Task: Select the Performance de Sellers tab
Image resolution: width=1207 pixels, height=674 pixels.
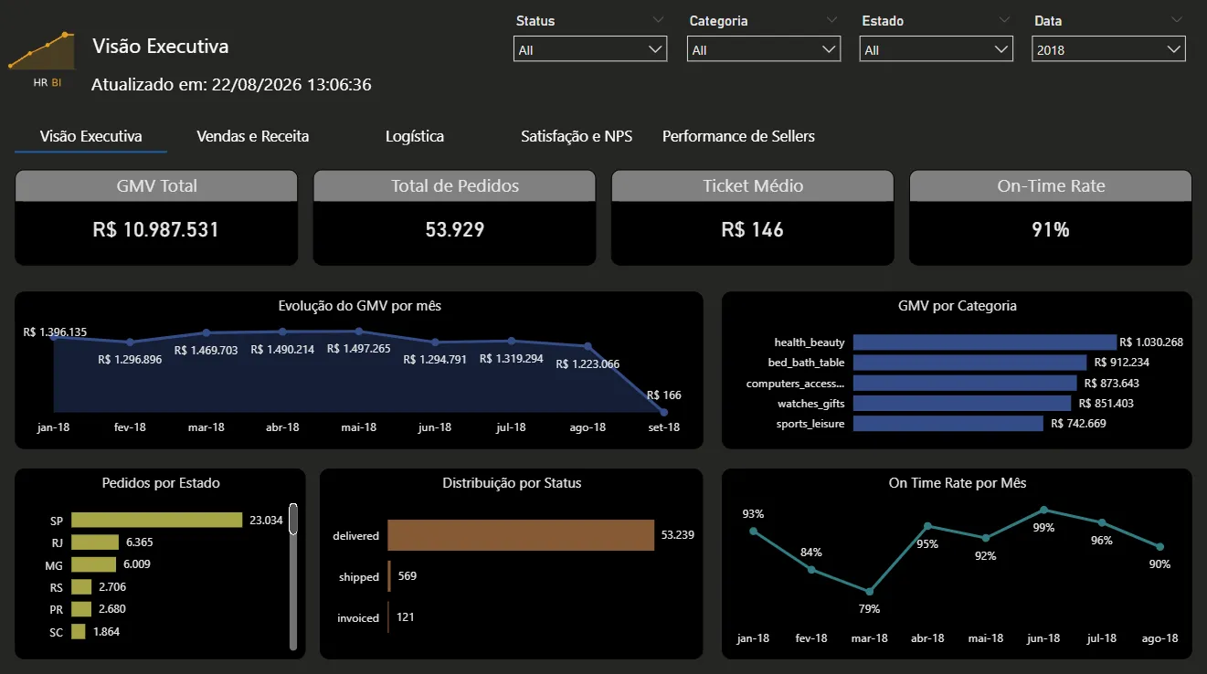Action: (x=738, y=136)
